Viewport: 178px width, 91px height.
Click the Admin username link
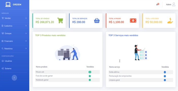[x=169, y=5]
